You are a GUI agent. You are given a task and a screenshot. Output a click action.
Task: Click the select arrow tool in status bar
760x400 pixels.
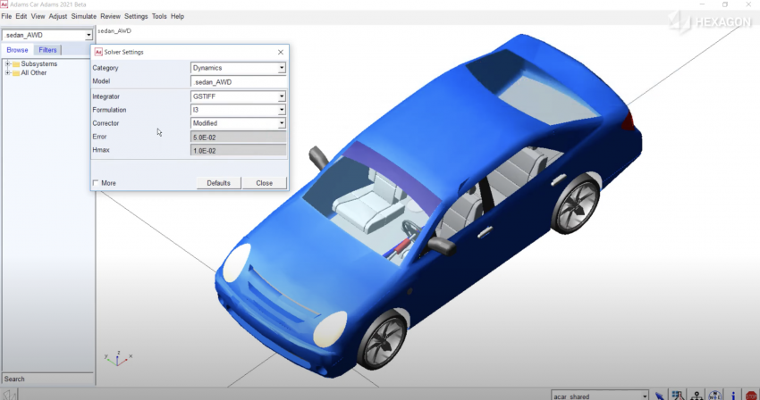click(x=659, y=396)
